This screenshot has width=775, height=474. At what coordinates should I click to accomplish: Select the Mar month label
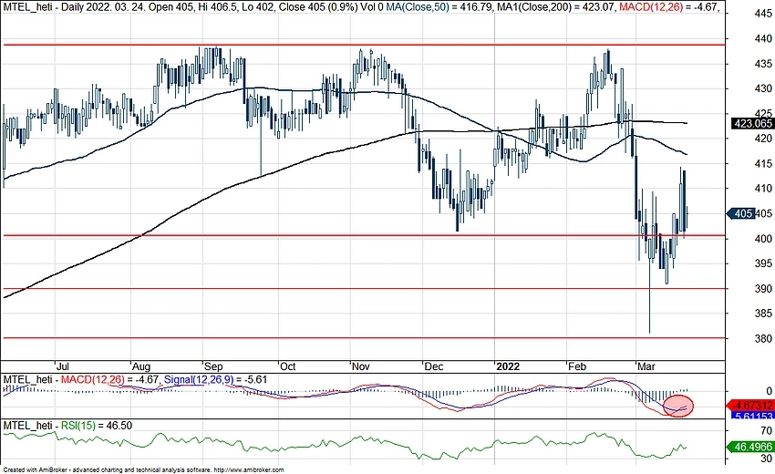646,366
